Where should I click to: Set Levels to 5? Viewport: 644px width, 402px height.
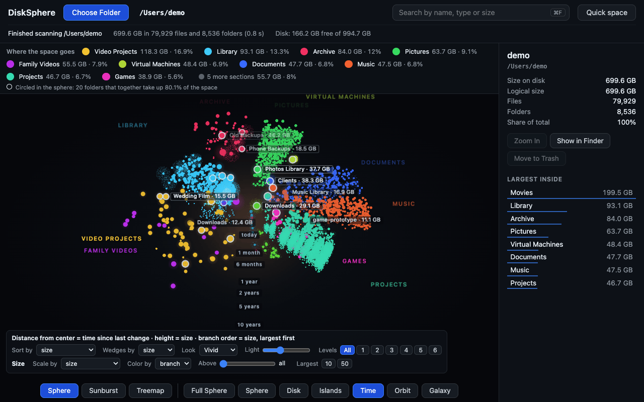coord(421,350)
